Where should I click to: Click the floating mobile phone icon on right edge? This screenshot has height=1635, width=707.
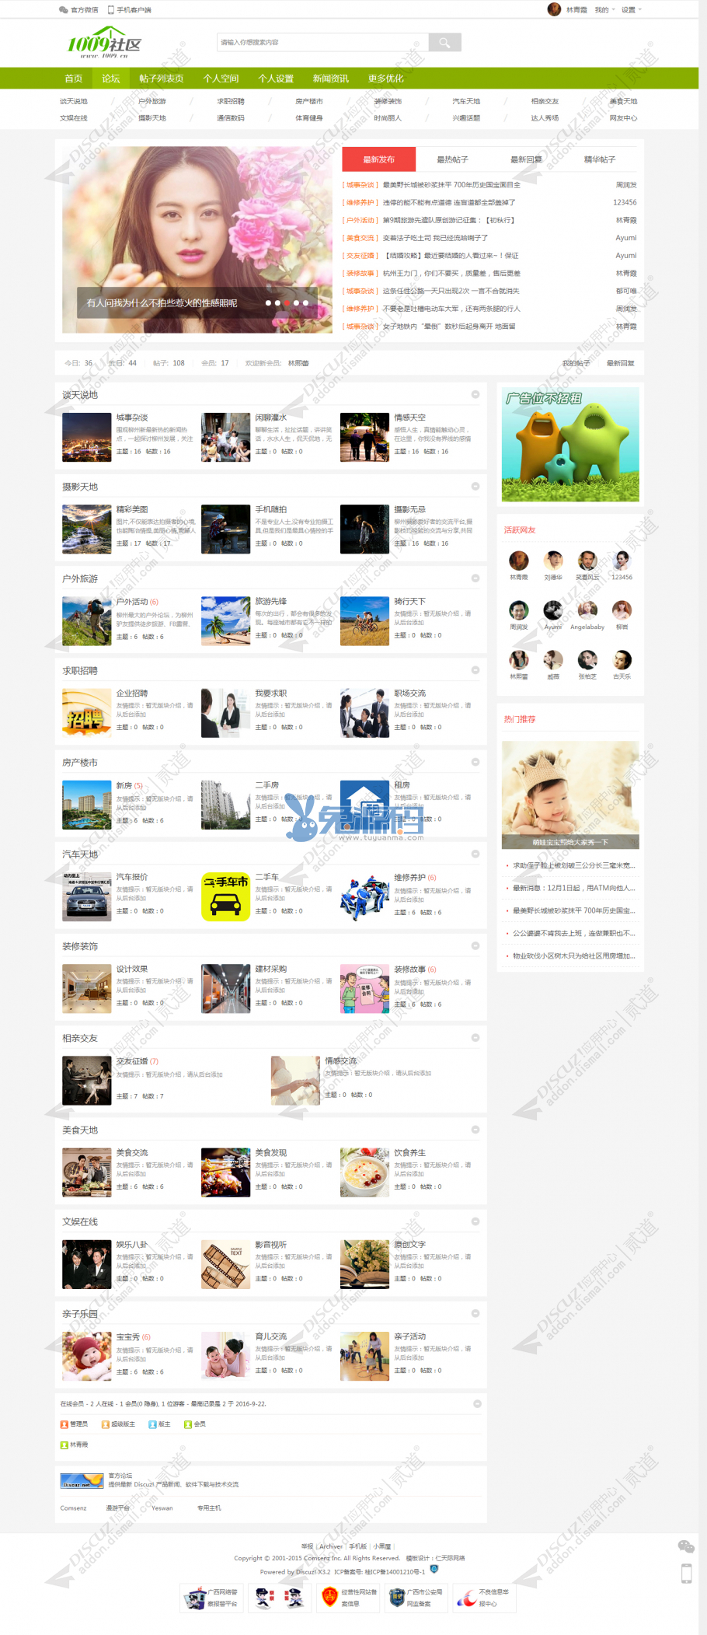(686, 1574)
